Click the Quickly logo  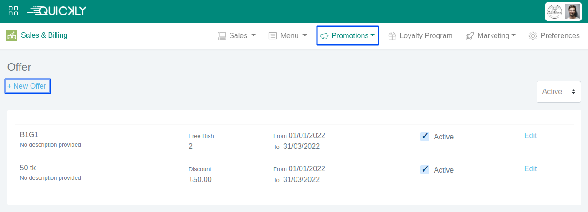tap(56, 11)
